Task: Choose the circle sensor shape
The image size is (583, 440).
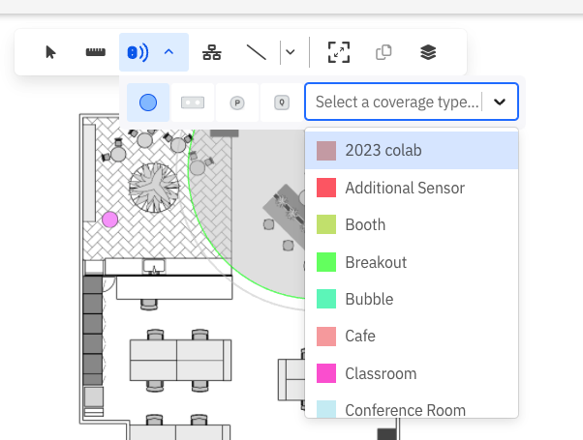Action: pos(148,103)
